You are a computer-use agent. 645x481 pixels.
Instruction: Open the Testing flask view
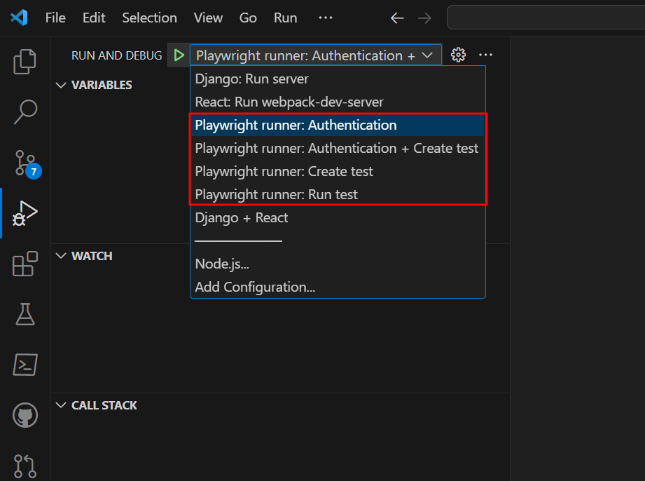pos(25,314)
